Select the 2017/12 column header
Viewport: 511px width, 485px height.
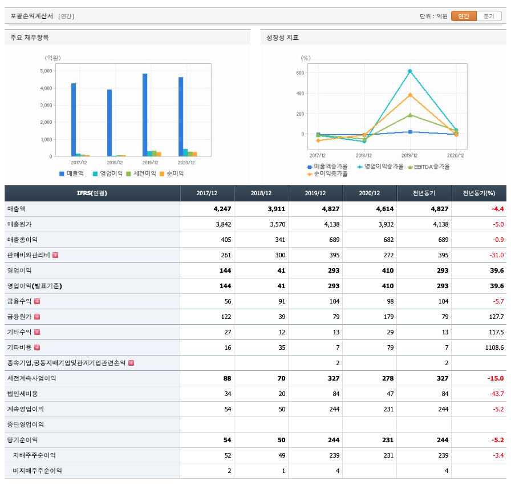[x=207, y=193]
